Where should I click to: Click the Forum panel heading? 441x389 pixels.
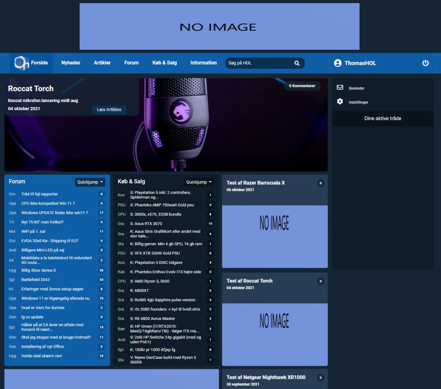click(x=17, y=182)
